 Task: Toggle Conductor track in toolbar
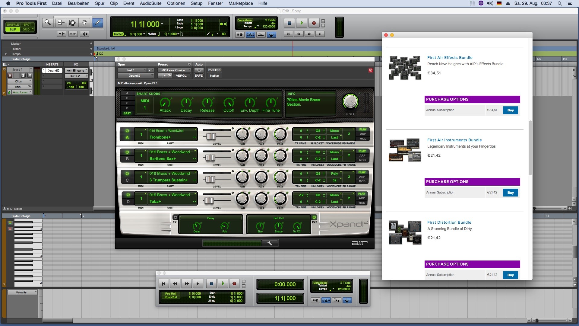pyautogui.click(x=271, y=35)
